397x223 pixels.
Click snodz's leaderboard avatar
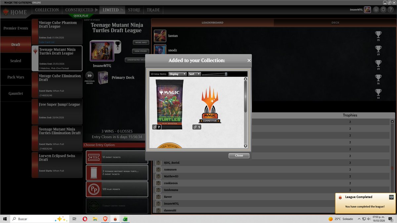pos(160,50)
